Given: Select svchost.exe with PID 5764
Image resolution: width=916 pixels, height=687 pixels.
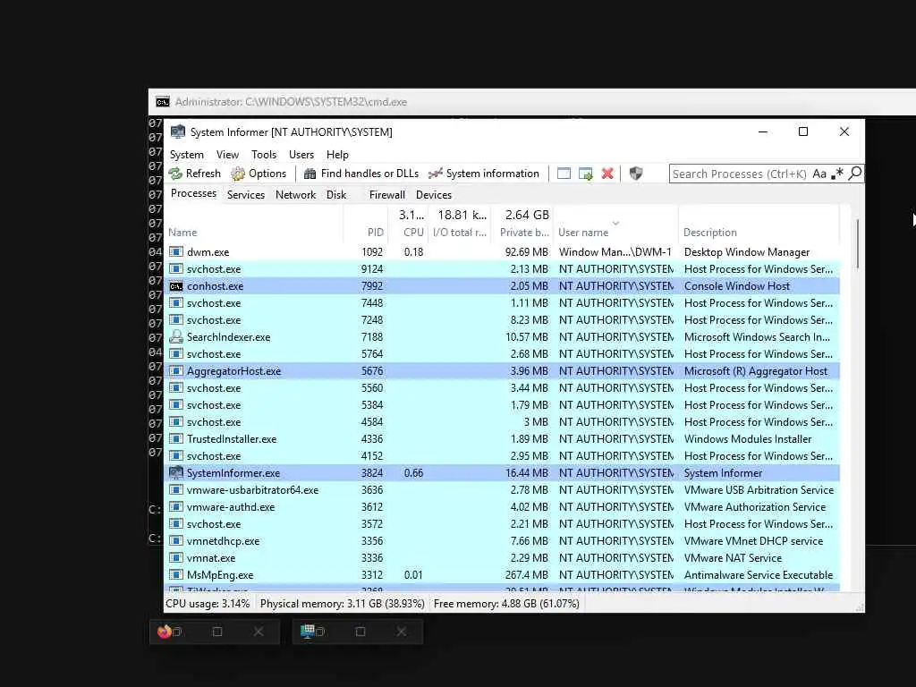Looking at the screenshot, I should 503,354.
